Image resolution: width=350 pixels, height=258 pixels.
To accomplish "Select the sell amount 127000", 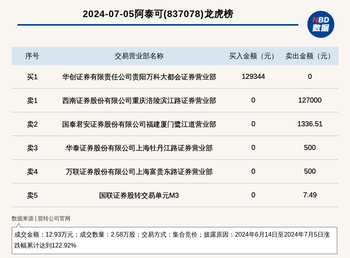I will (x=310, y=100).
